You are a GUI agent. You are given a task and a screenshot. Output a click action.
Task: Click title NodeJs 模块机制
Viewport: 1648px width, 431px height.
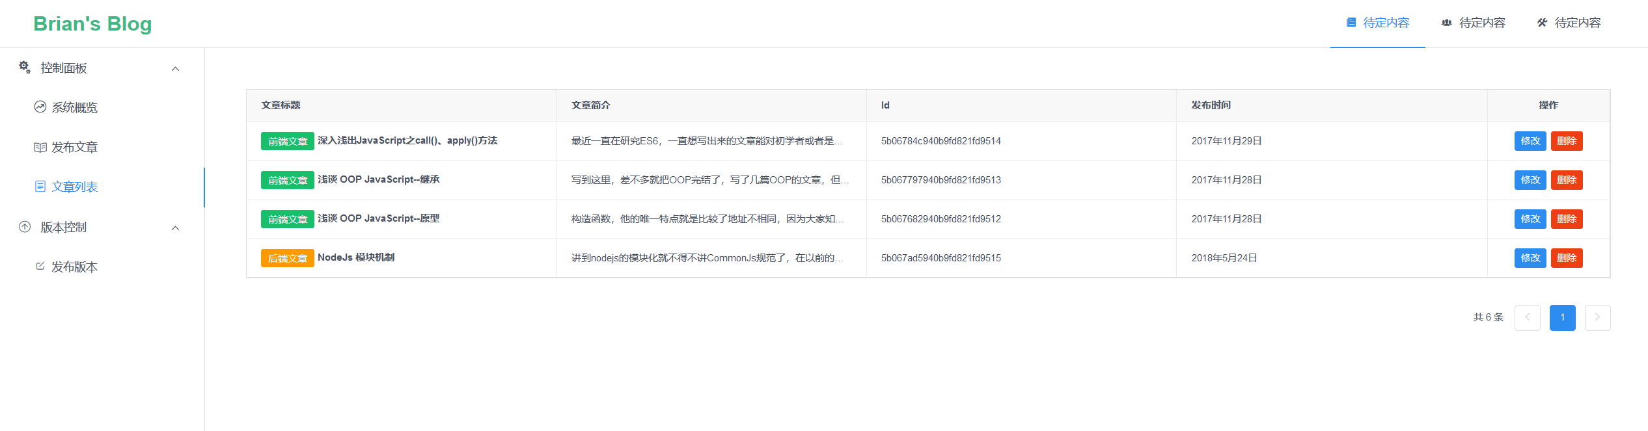[356, 257]
